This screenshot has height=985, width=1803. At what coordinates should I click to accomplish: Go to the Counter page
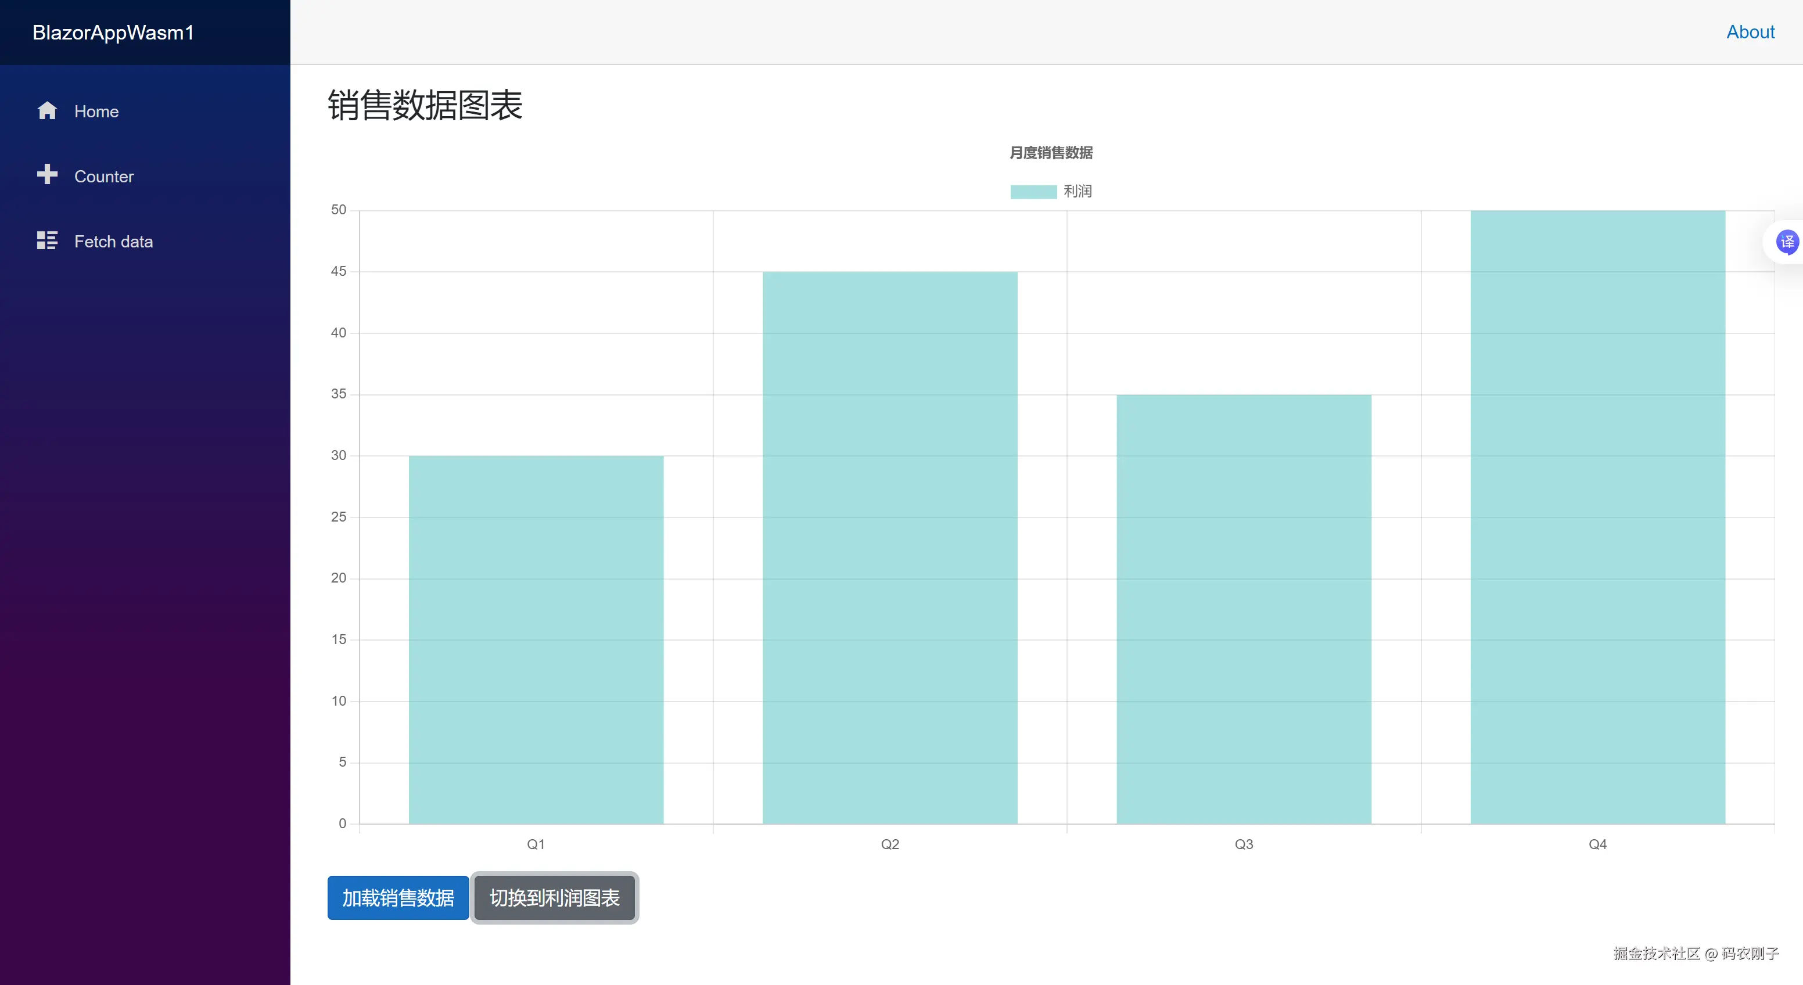[103, 177]
